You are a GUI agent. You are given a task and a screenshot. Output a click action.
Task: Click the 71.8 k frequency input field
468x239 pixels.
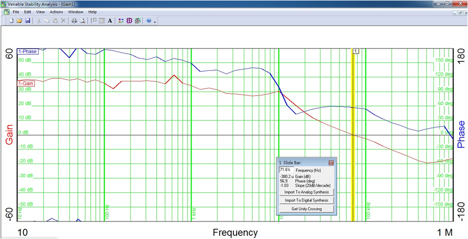click(286, 169)
